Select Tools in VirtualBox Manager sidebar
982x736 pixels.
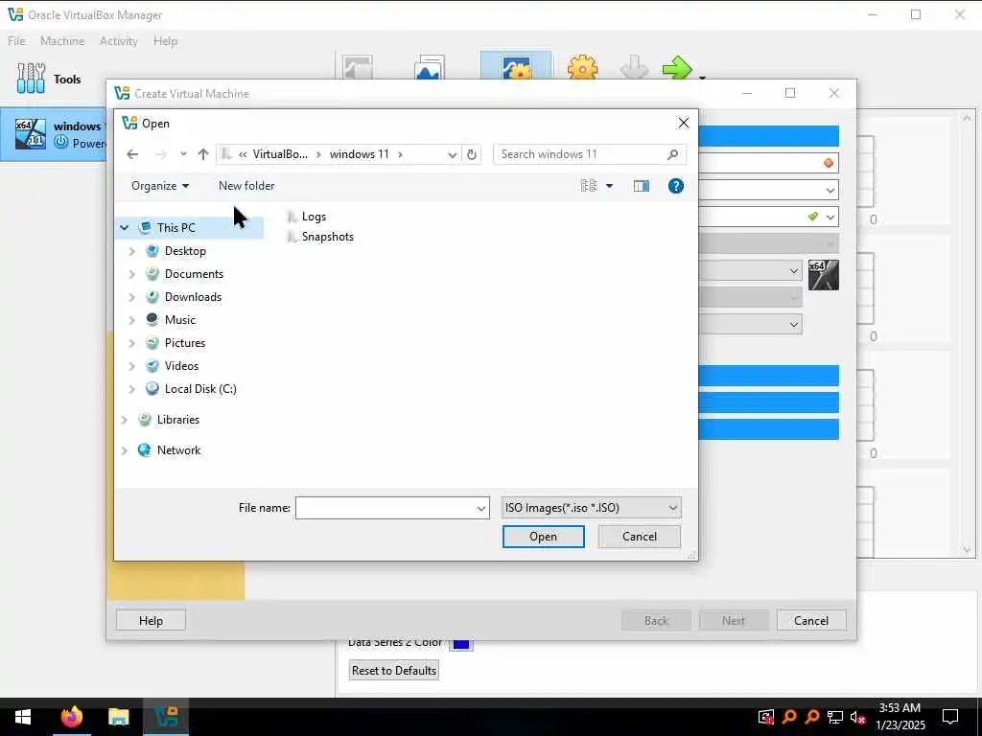click(x=50, y=79)
